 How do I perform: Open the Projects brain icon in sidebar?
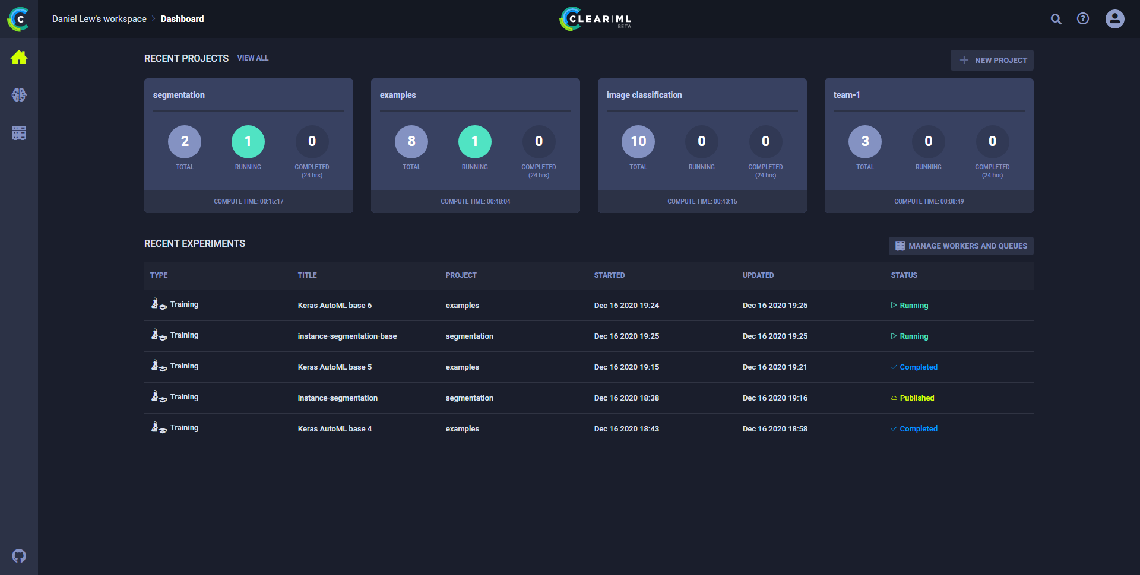click(19, 95)
